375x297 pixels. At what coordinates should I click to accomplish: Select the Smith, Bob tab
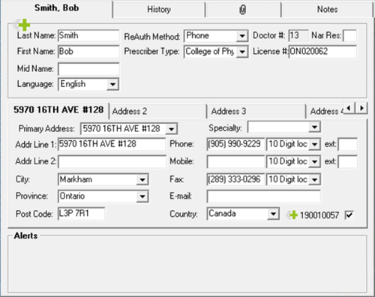[57, 8]
